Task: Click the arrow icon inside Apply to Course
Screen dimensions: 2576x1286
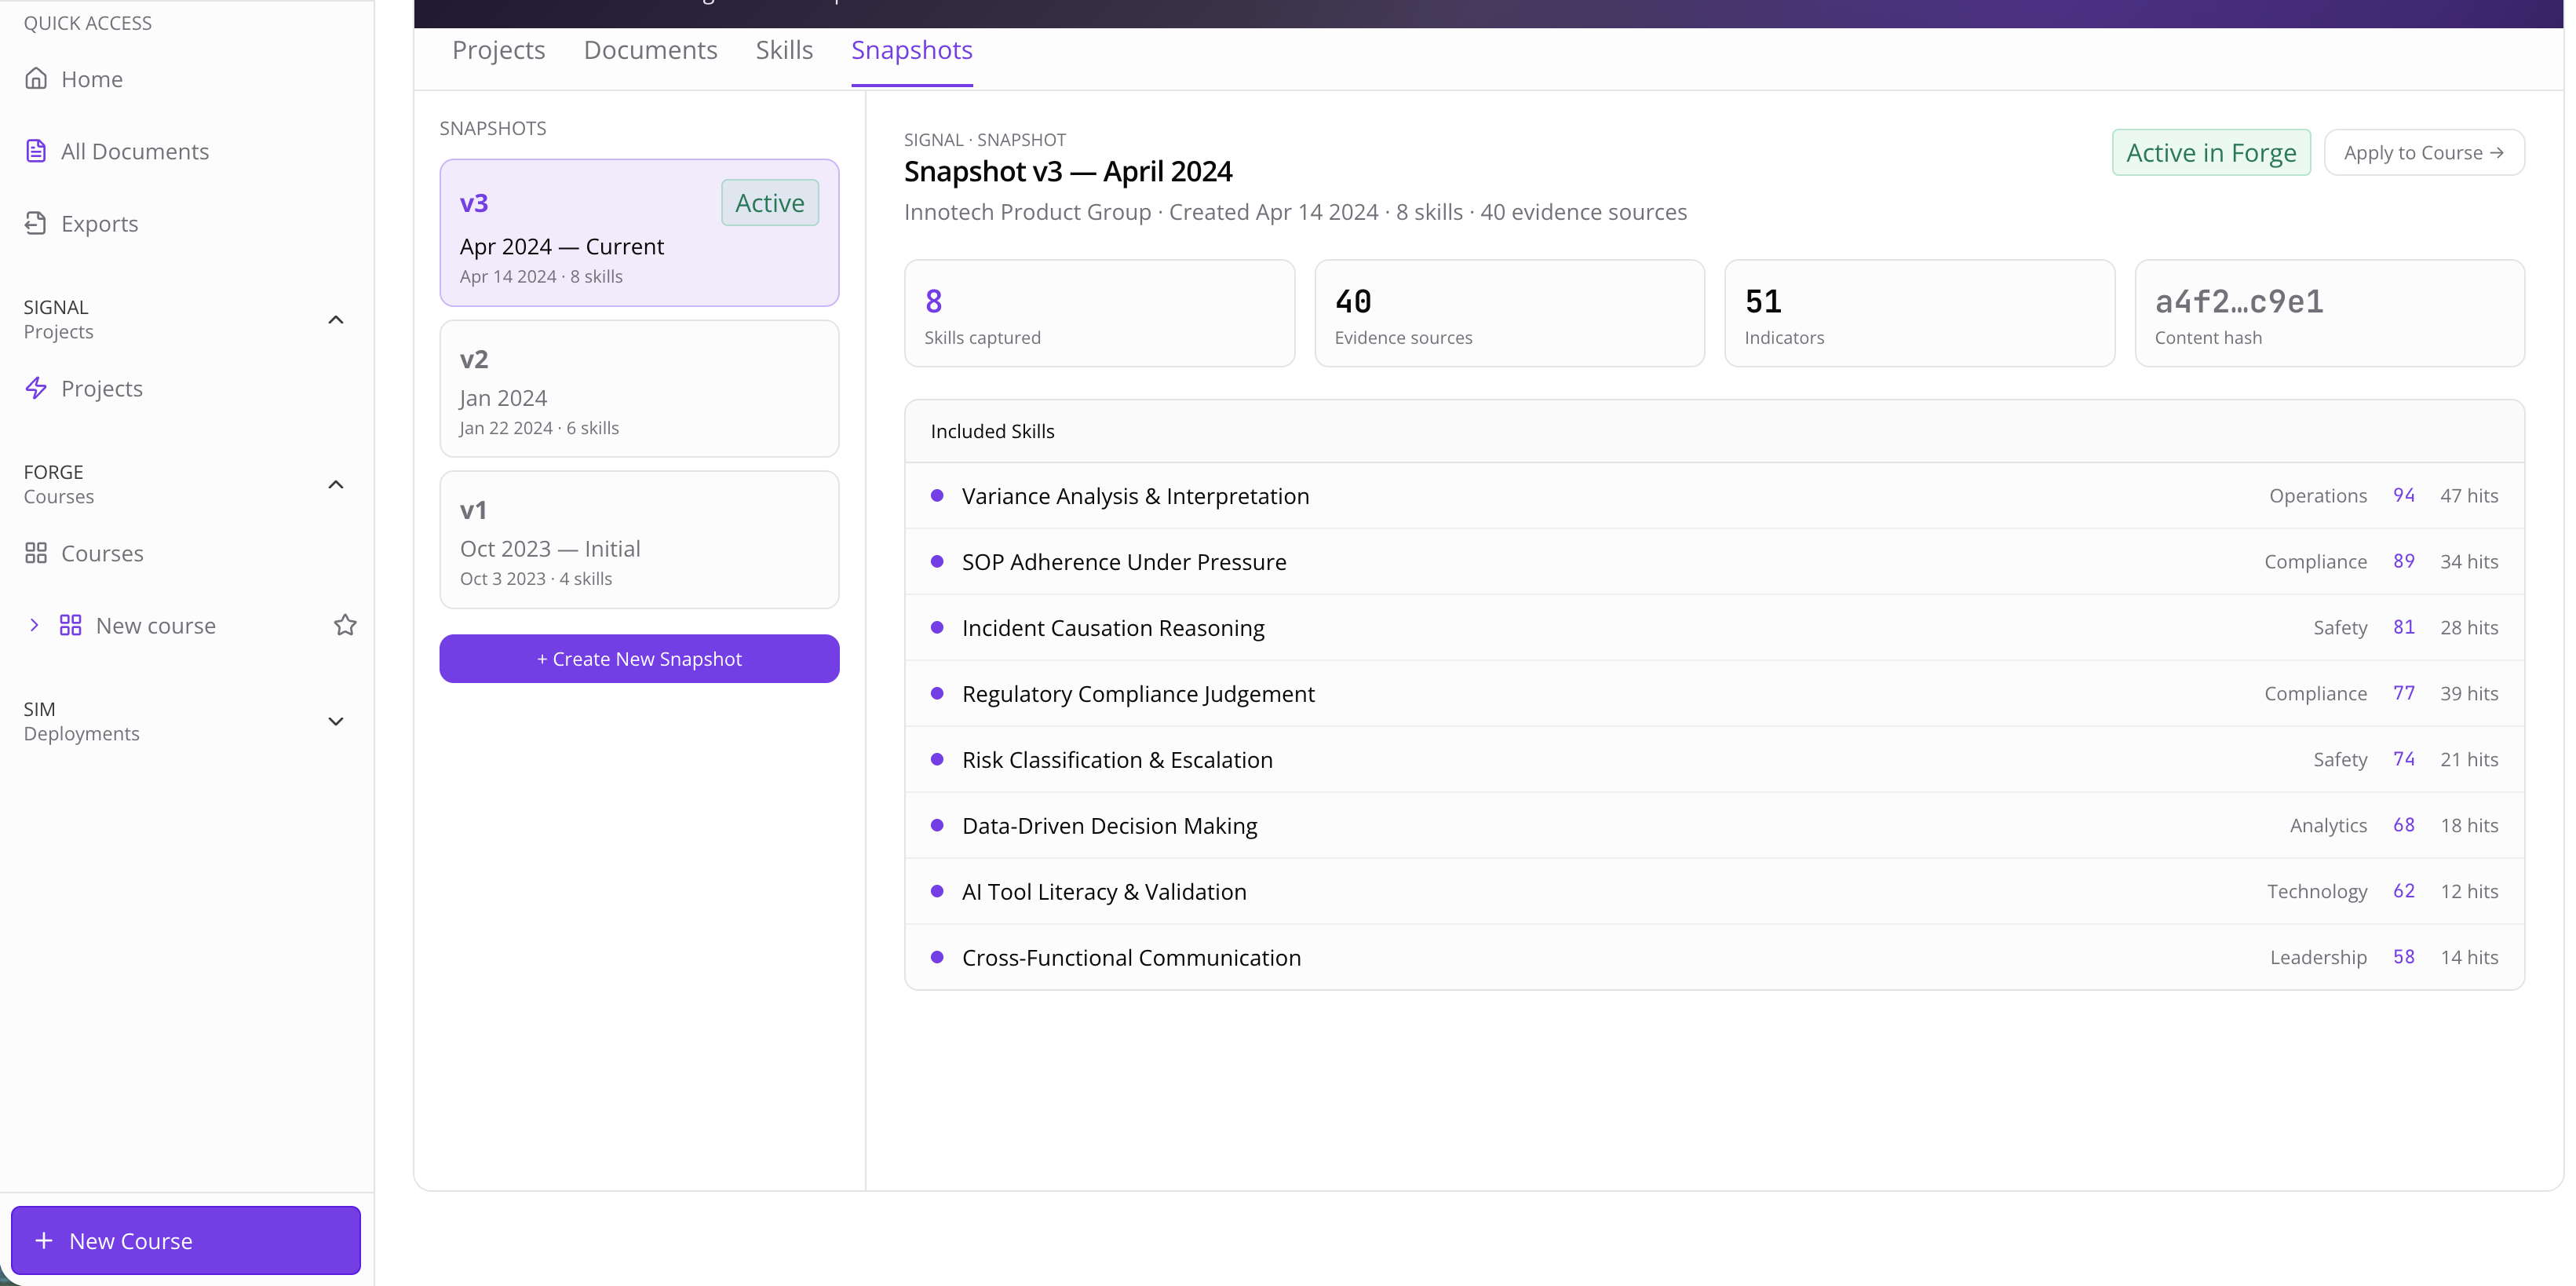Action: tap(2498, 152)
